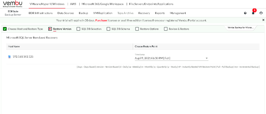This screenshot has height=114, width=266.
Task: Open the VM Replication menu
Action: pyautogui.click(x=103, y=13)
